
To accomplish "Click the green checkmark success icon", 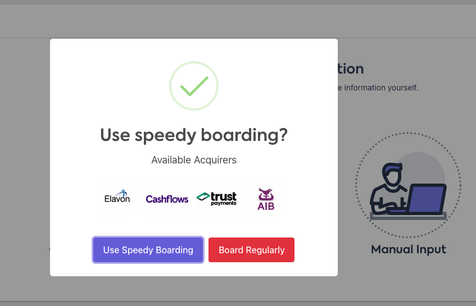I will pos(194,85).
